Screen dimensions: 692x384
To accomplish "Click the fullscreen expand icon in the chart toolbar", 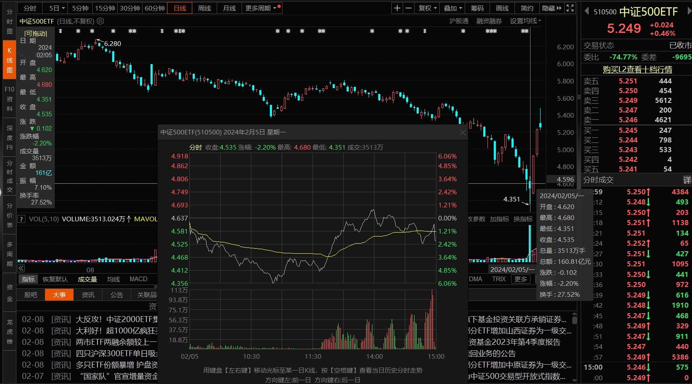I will click(570, 8).
